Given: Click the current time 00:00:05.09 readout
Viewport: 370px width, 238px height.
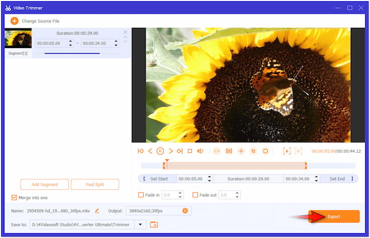Looking at the screenshot, I should pos(324,151).
